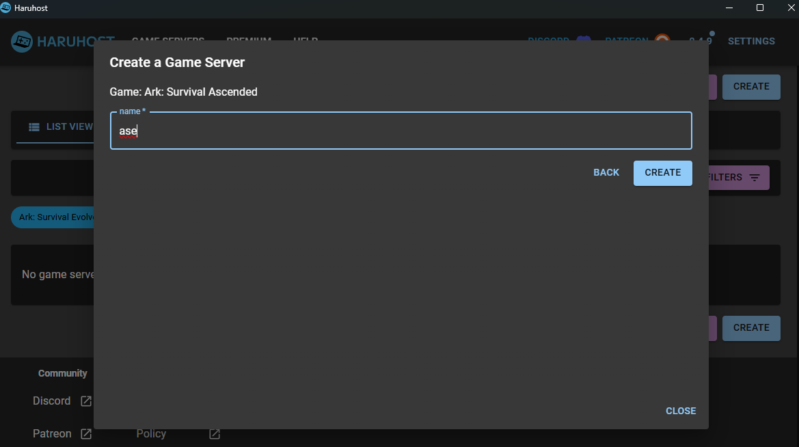799x447 pixels.
Task: Click the external-link icon next to Discord
Action: pyautogui.click(x=86, y=401)
